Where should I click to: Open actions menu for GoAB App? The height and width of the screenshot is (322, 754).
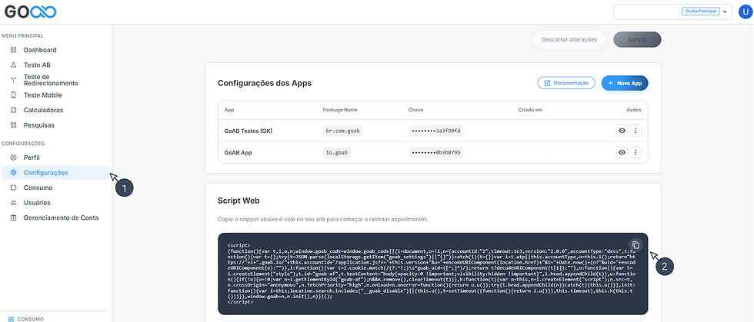[x=636, y=152]
